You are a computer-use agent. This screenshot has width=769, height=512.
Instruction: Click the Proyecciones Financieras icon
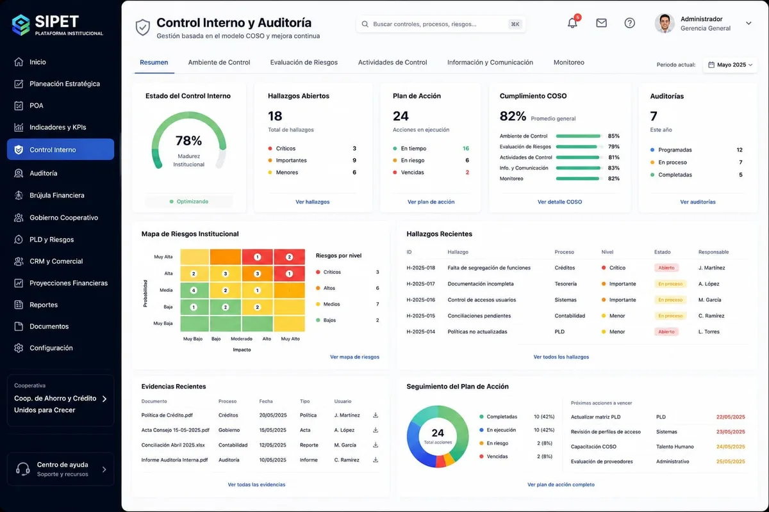pos(18,283)
